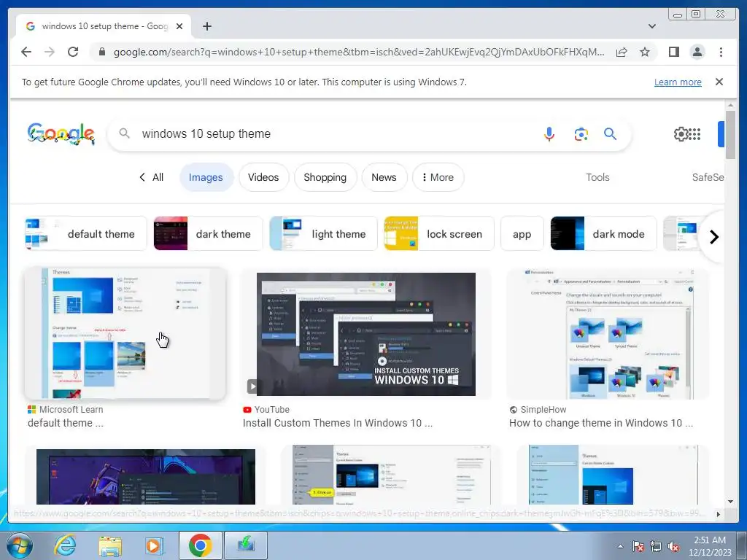747x560 pixels.
Task: Click horizontal scrollbar right arrow
Action: point(719,514)
